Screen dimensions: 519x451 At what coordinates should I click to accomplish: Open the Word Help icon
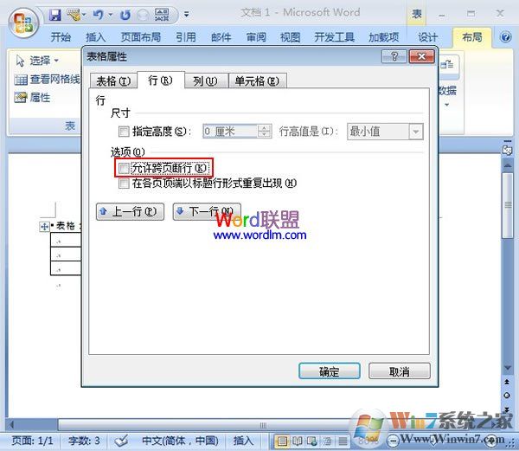click(x=505, y=36)
